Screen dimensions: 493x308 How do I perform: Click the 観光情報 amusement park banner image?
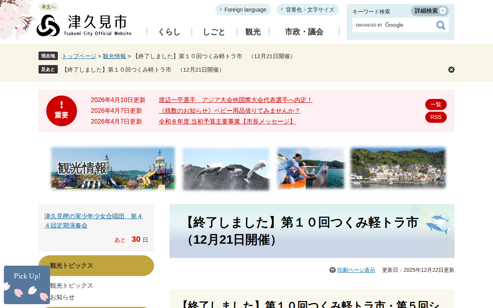point(113,169)
